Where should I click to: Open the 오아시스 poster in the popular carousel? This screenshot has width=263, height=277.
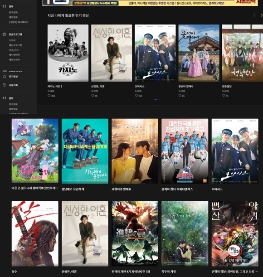[x=155, y=53]
